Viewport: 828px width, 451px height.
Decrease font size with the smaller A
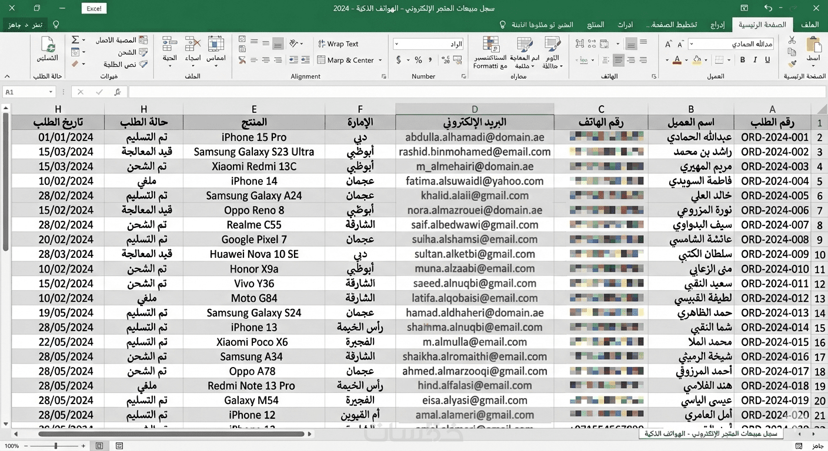(680, 44)
